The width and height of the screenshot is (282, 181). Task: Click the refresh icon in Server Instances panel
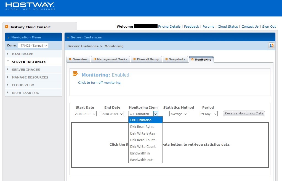tap(272, 46)
